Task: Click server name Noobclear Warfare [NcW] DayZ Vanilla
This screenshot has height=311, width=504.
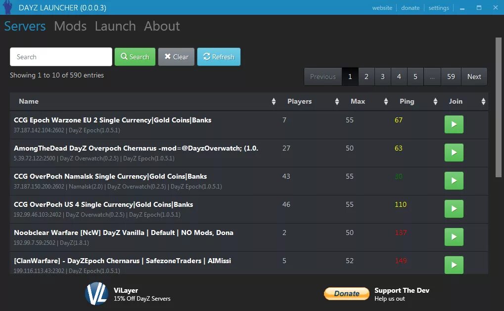Action: 124,233
